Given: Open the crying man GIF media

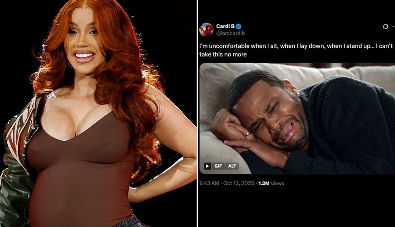Looking at the screenshot, I should pos(297,118).
